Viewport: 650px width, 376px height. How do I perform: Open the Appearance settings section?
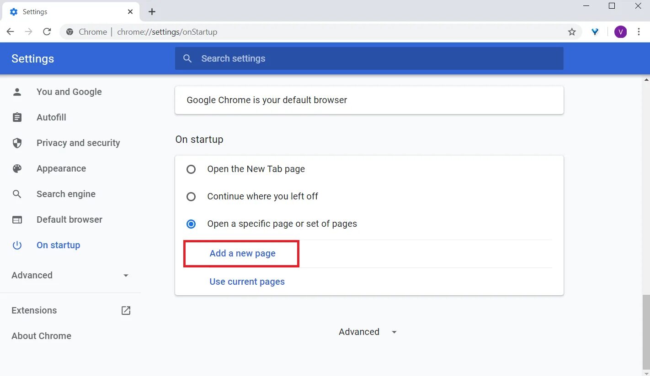(61, 168)
